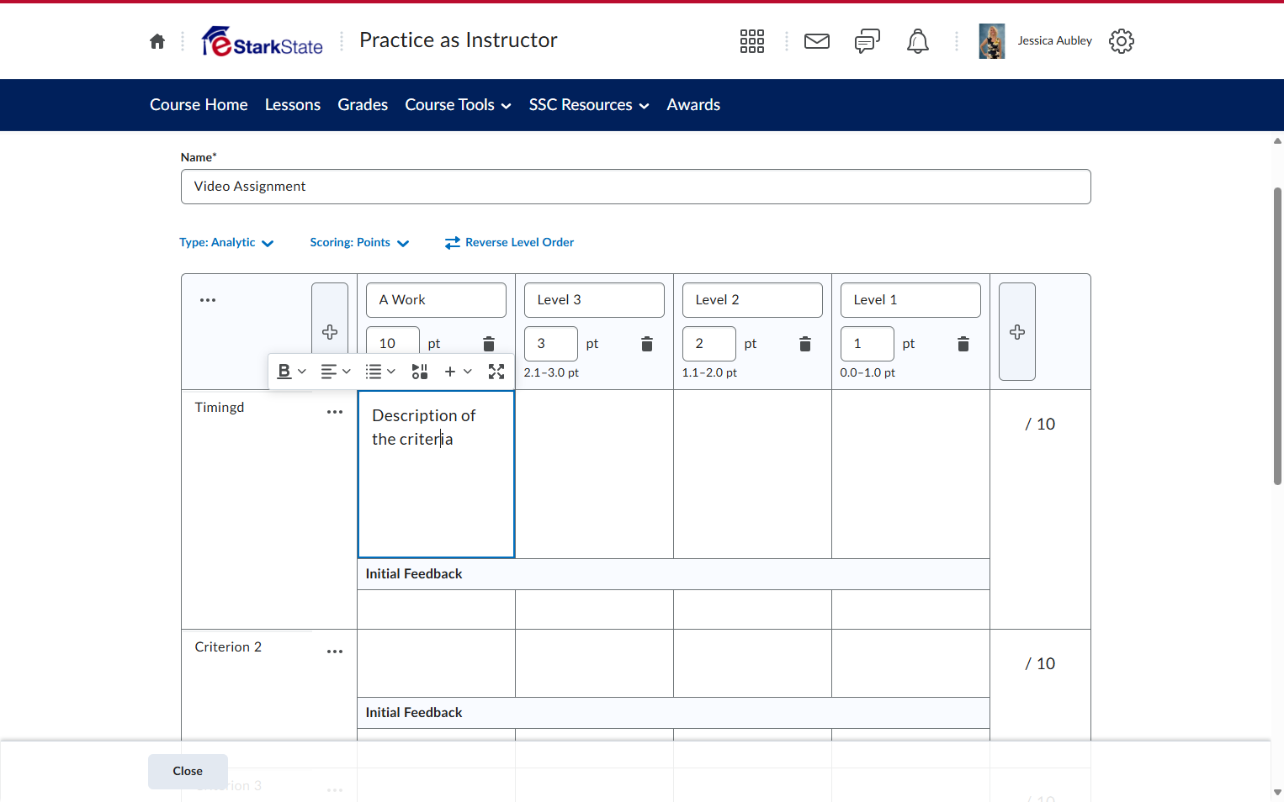Click the Name field containing Video Assignment

click(635, 187)
